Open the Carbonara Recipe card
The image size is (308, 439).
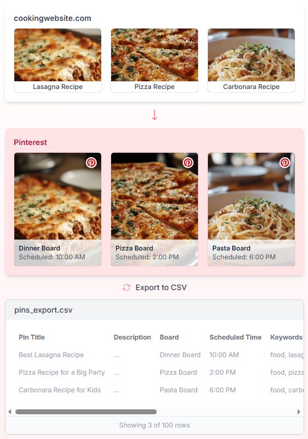(x=251, y=60)
